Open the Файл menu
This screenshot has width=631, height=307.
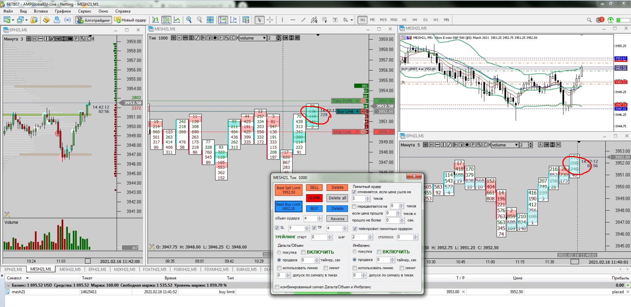point(8,11)
